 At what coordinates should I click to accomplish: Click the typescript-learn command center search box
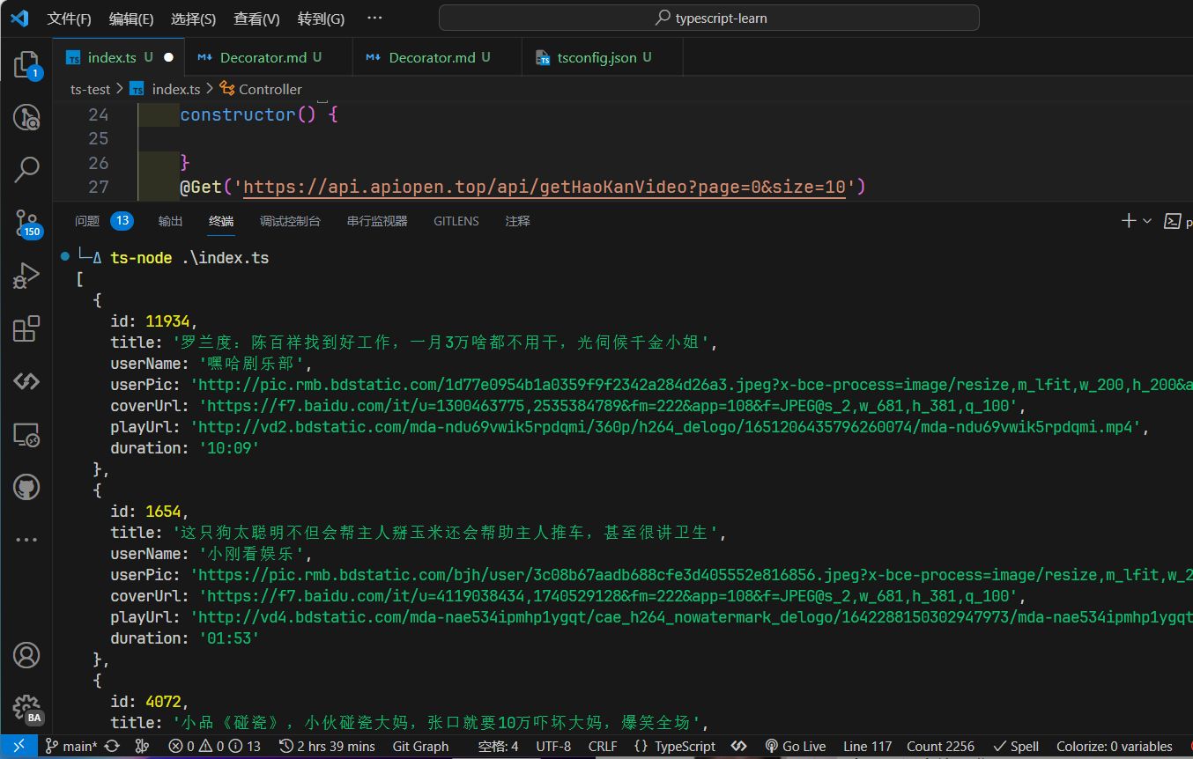pyautogui.click(x=708, y=18)
